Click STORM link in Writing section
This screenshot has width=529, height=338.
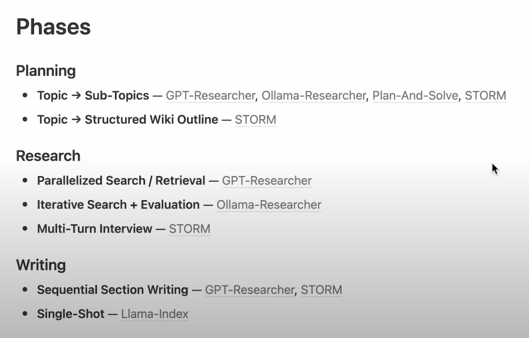321,290
